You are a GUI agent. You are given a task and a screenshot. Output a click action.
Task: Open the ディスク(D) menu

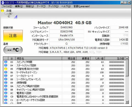pos(53,6)
